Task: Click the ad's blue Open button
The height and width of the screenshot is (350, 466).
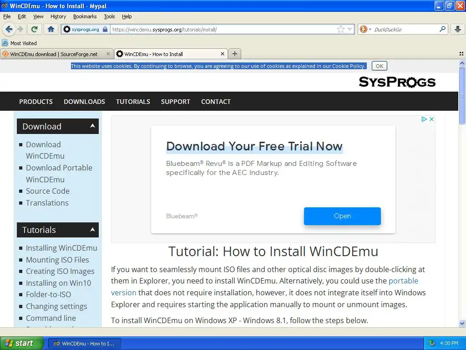Action: [x=342, y=216]
